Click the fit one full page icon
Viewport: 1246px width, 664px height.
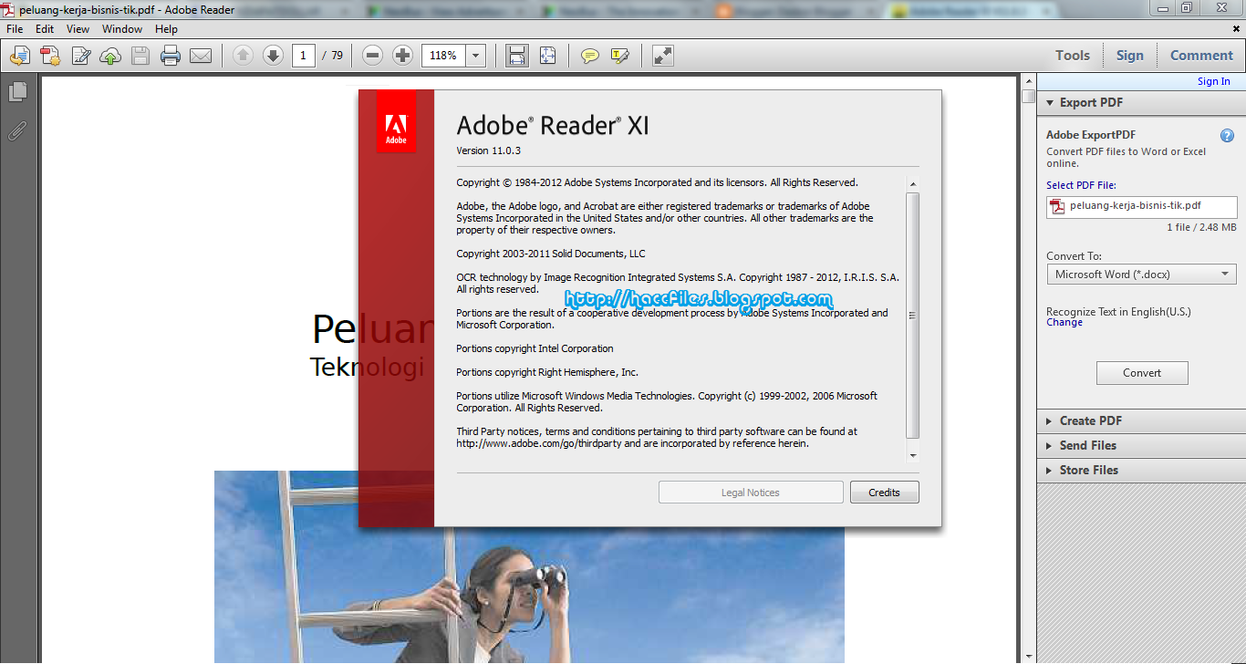(x=547, y=56)
